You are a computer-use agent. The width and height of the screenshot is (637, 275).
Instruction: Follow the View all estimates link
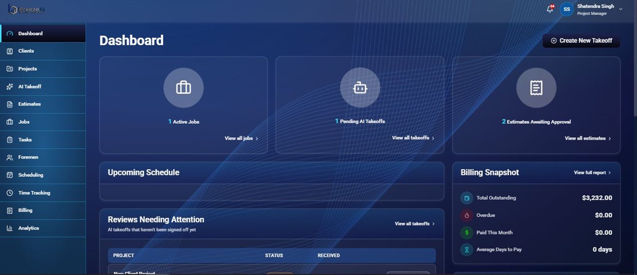coord(588,138)
